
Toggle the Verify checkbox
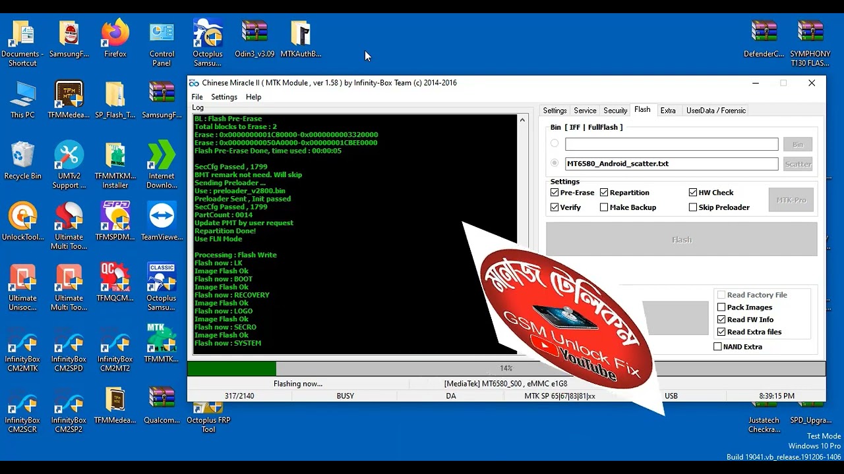point(555,207)
